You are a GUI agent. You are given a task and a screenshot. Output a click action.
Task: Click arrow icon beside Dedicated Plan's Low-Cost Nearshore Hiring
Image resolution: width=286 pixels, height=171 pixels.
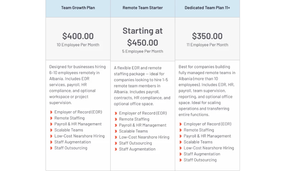181,148
